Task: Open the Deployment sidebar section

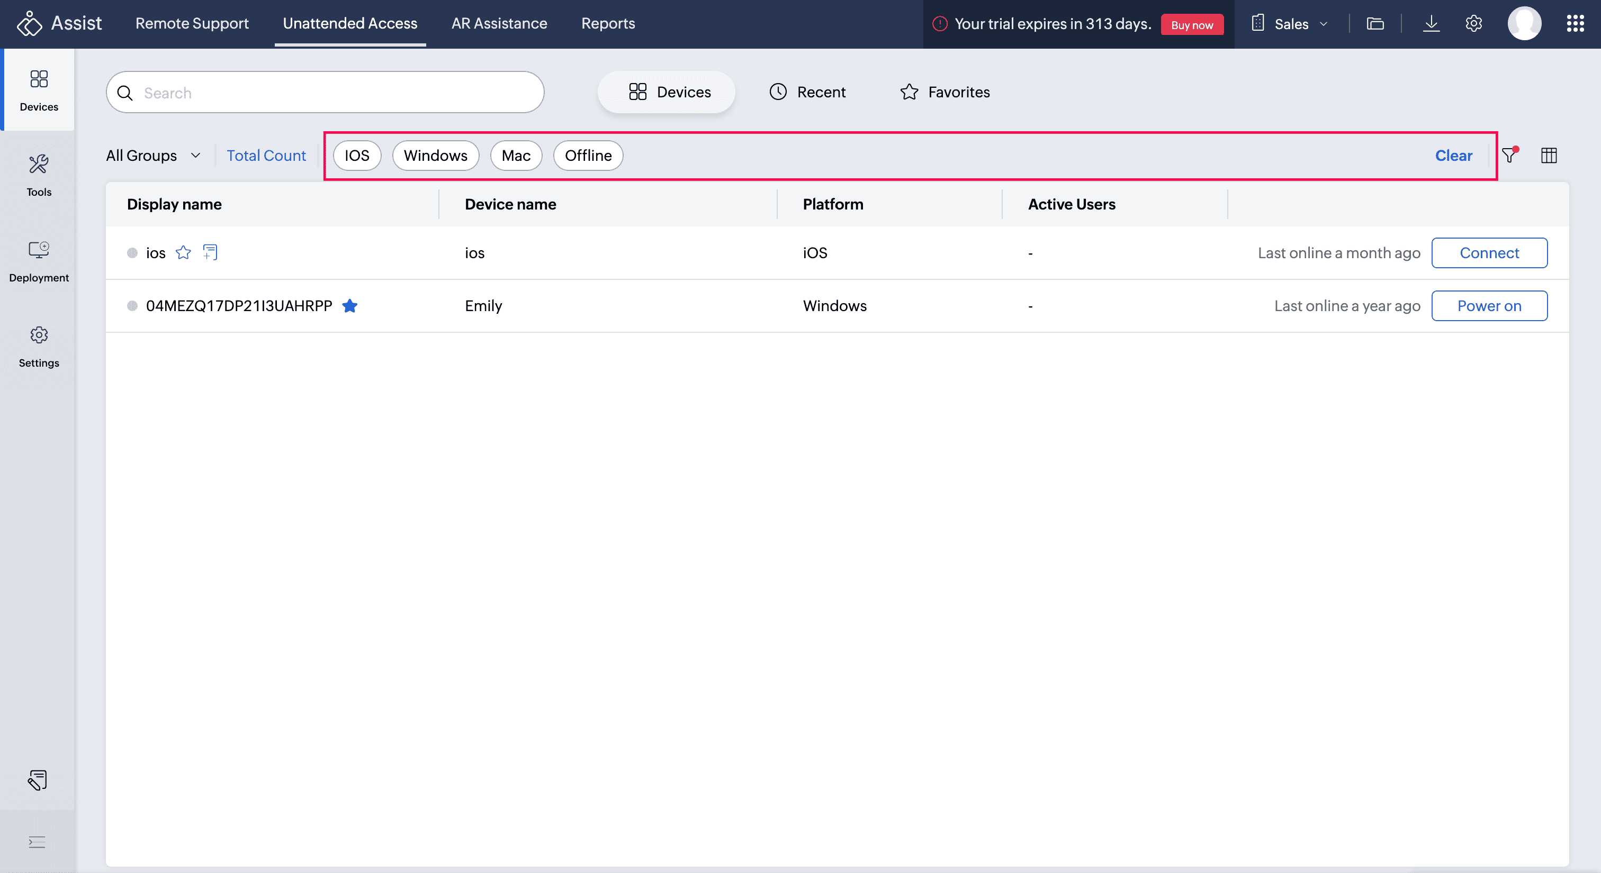Action: point(39,260)
